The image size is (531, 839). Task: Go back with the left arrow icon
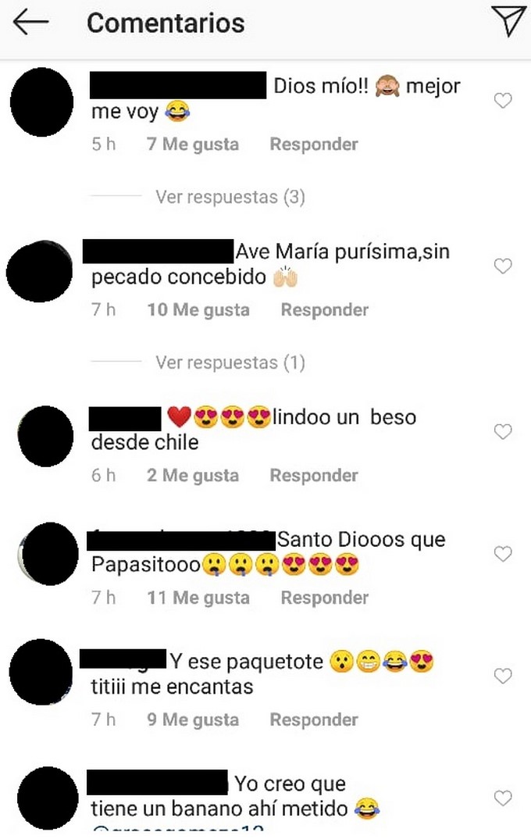[x=30, y=23]
